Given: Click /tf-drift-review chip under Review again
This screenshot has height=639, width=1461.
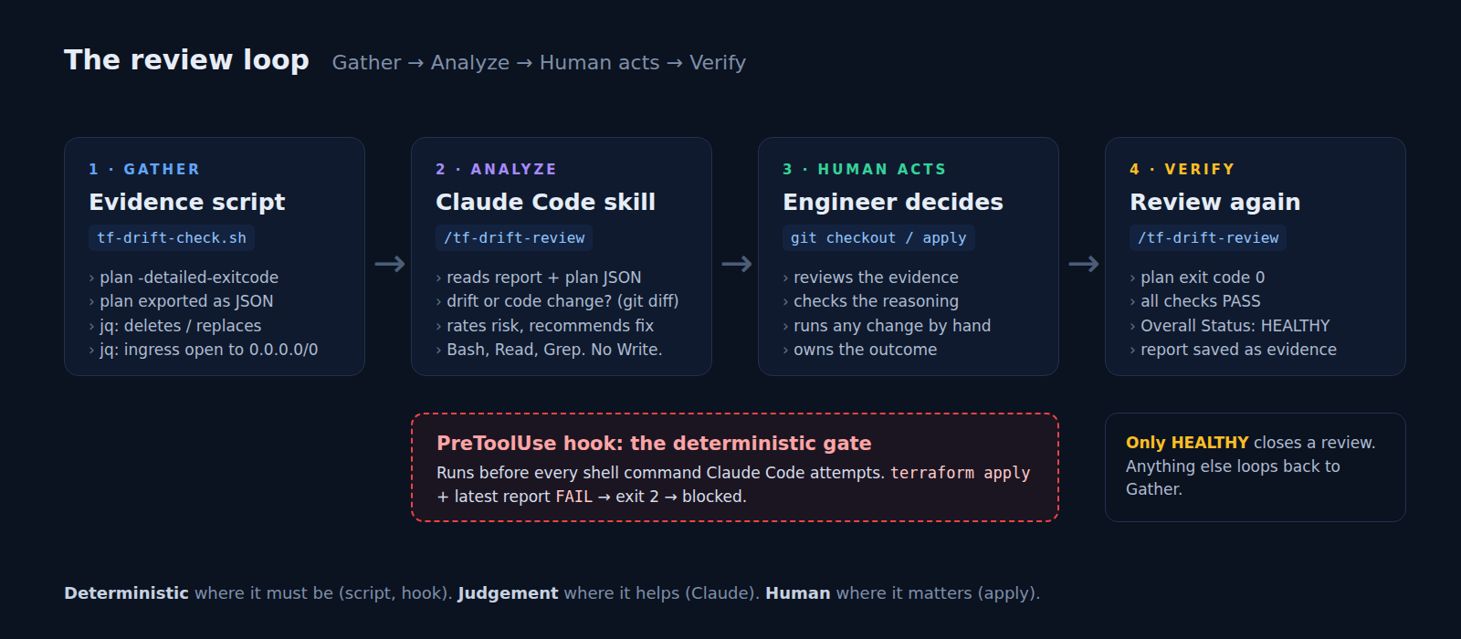Looking at the screenshot, I should pos(1208,237).
